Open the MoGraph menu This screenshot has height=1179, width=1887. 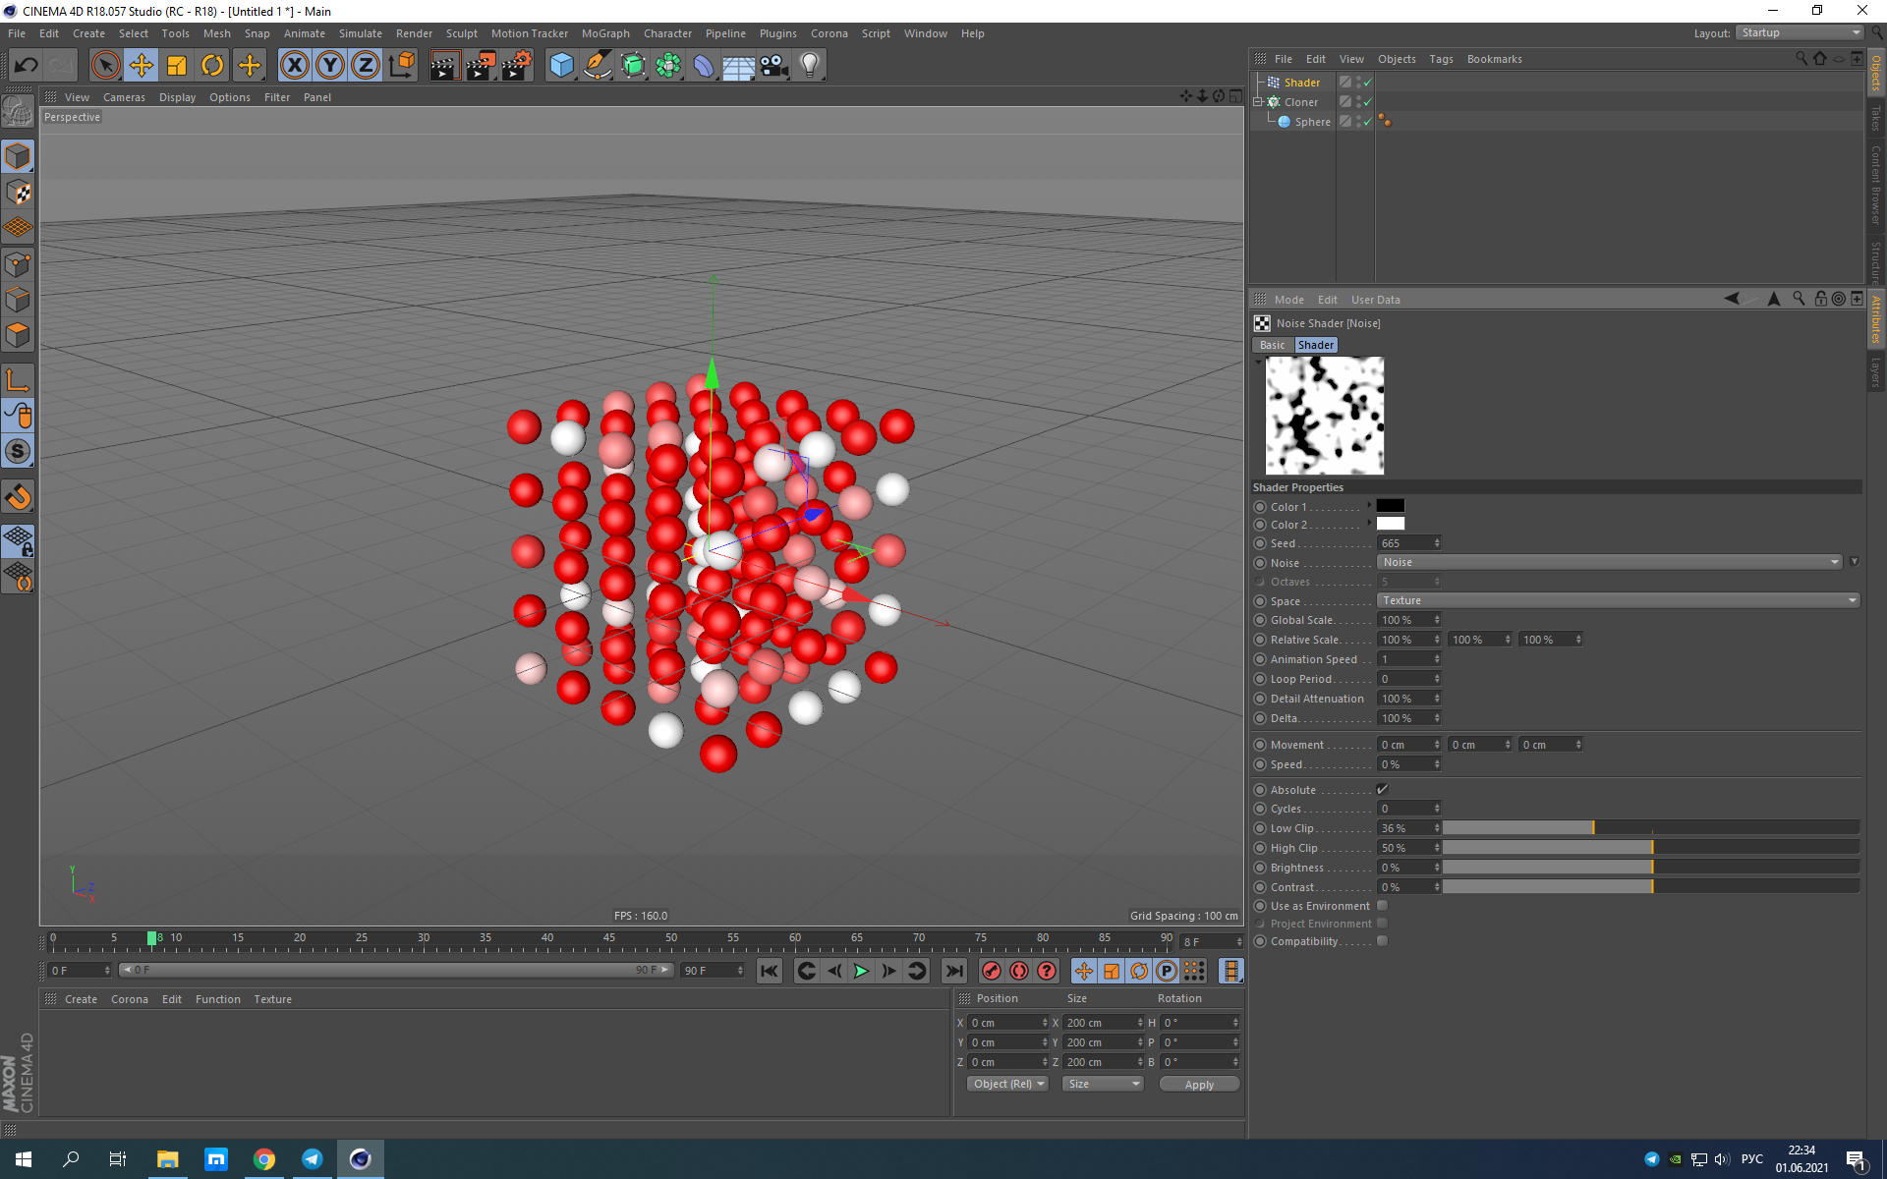click(605, 33)
